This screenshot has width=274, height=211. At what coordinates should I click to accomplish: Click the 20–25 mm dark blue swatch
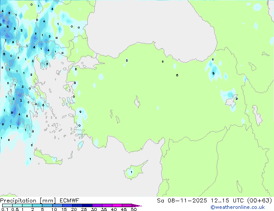click(x=77, y=205)
